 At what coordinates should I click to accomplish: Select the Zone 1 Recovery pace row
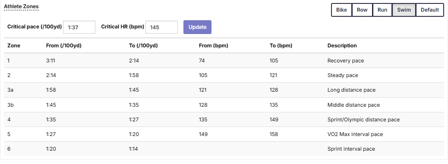click(224, 60)
